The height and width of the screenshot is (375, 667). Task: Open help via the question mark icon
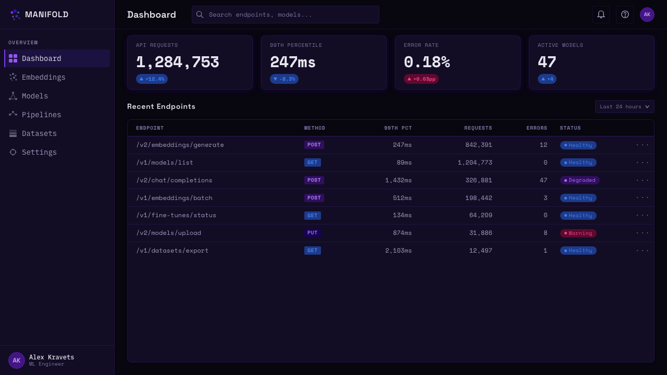[x=625, y=15]
